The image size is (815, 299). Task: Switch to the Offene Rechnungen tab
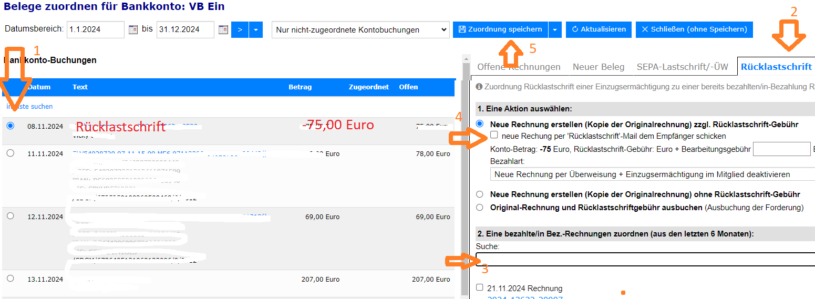(519, 67)
